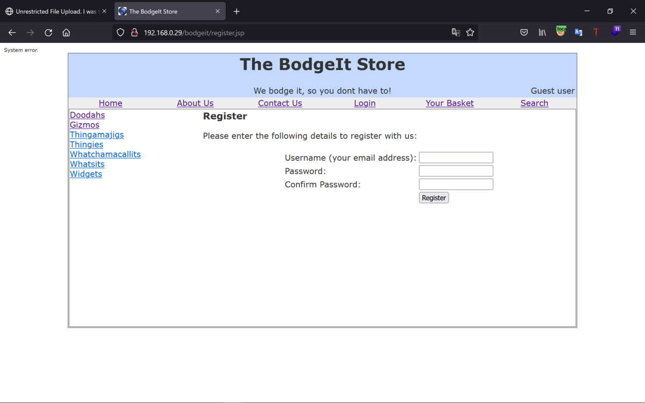Bookmark this page with the star
The height and width of the screenshot is (403, 645).
pos(470,32)
